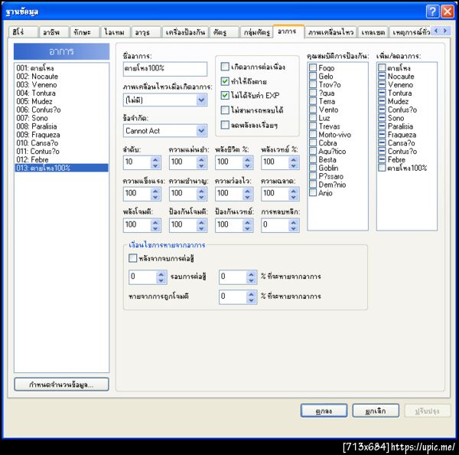This screenshot has width=459, height=455.
Task: Switch to the ศัตรู tab
Action: [224, 32]
